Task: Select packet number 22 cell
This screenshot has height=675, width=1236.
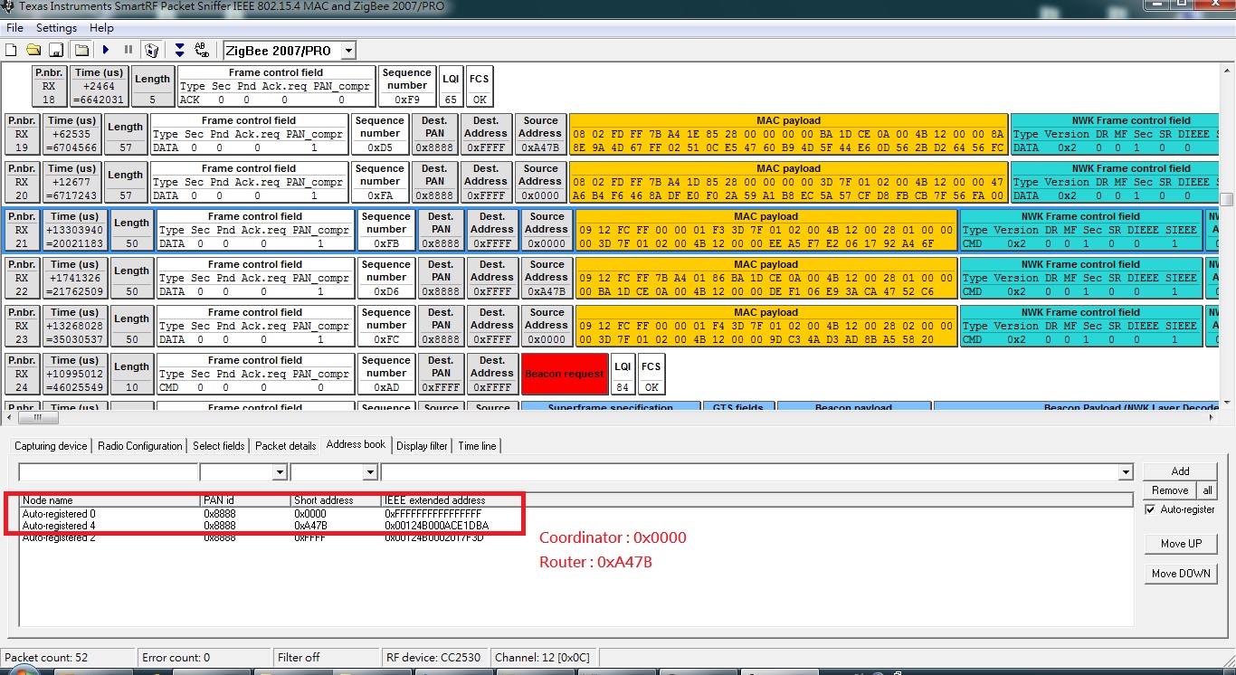Action: [x=24, y=279]
